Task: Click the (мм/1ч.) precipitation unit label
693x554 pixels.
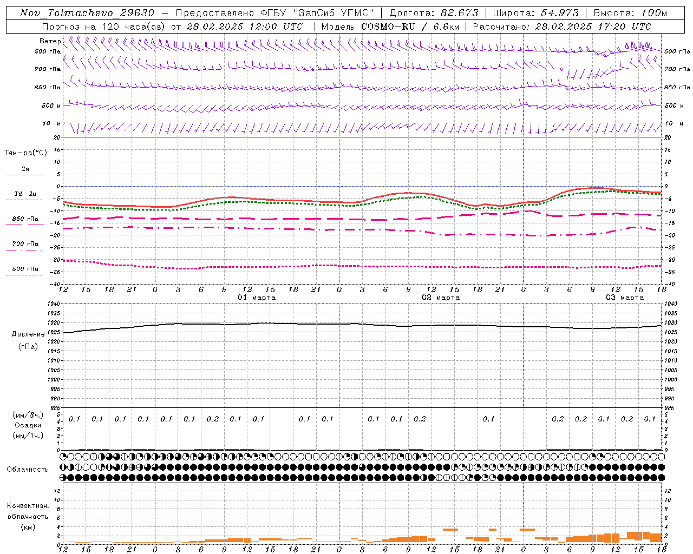Action: pyautogui.click(x=28, y=436)
